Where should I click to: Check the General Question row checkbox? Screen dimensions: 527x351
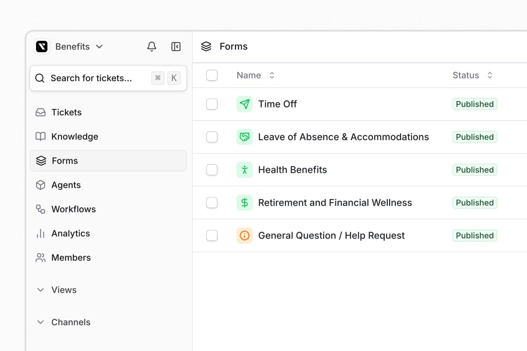[212, 236]
